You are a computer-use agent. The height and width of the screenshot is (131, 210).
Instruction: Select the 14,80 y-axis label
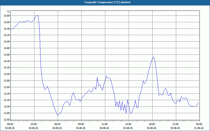pos(7,48)
